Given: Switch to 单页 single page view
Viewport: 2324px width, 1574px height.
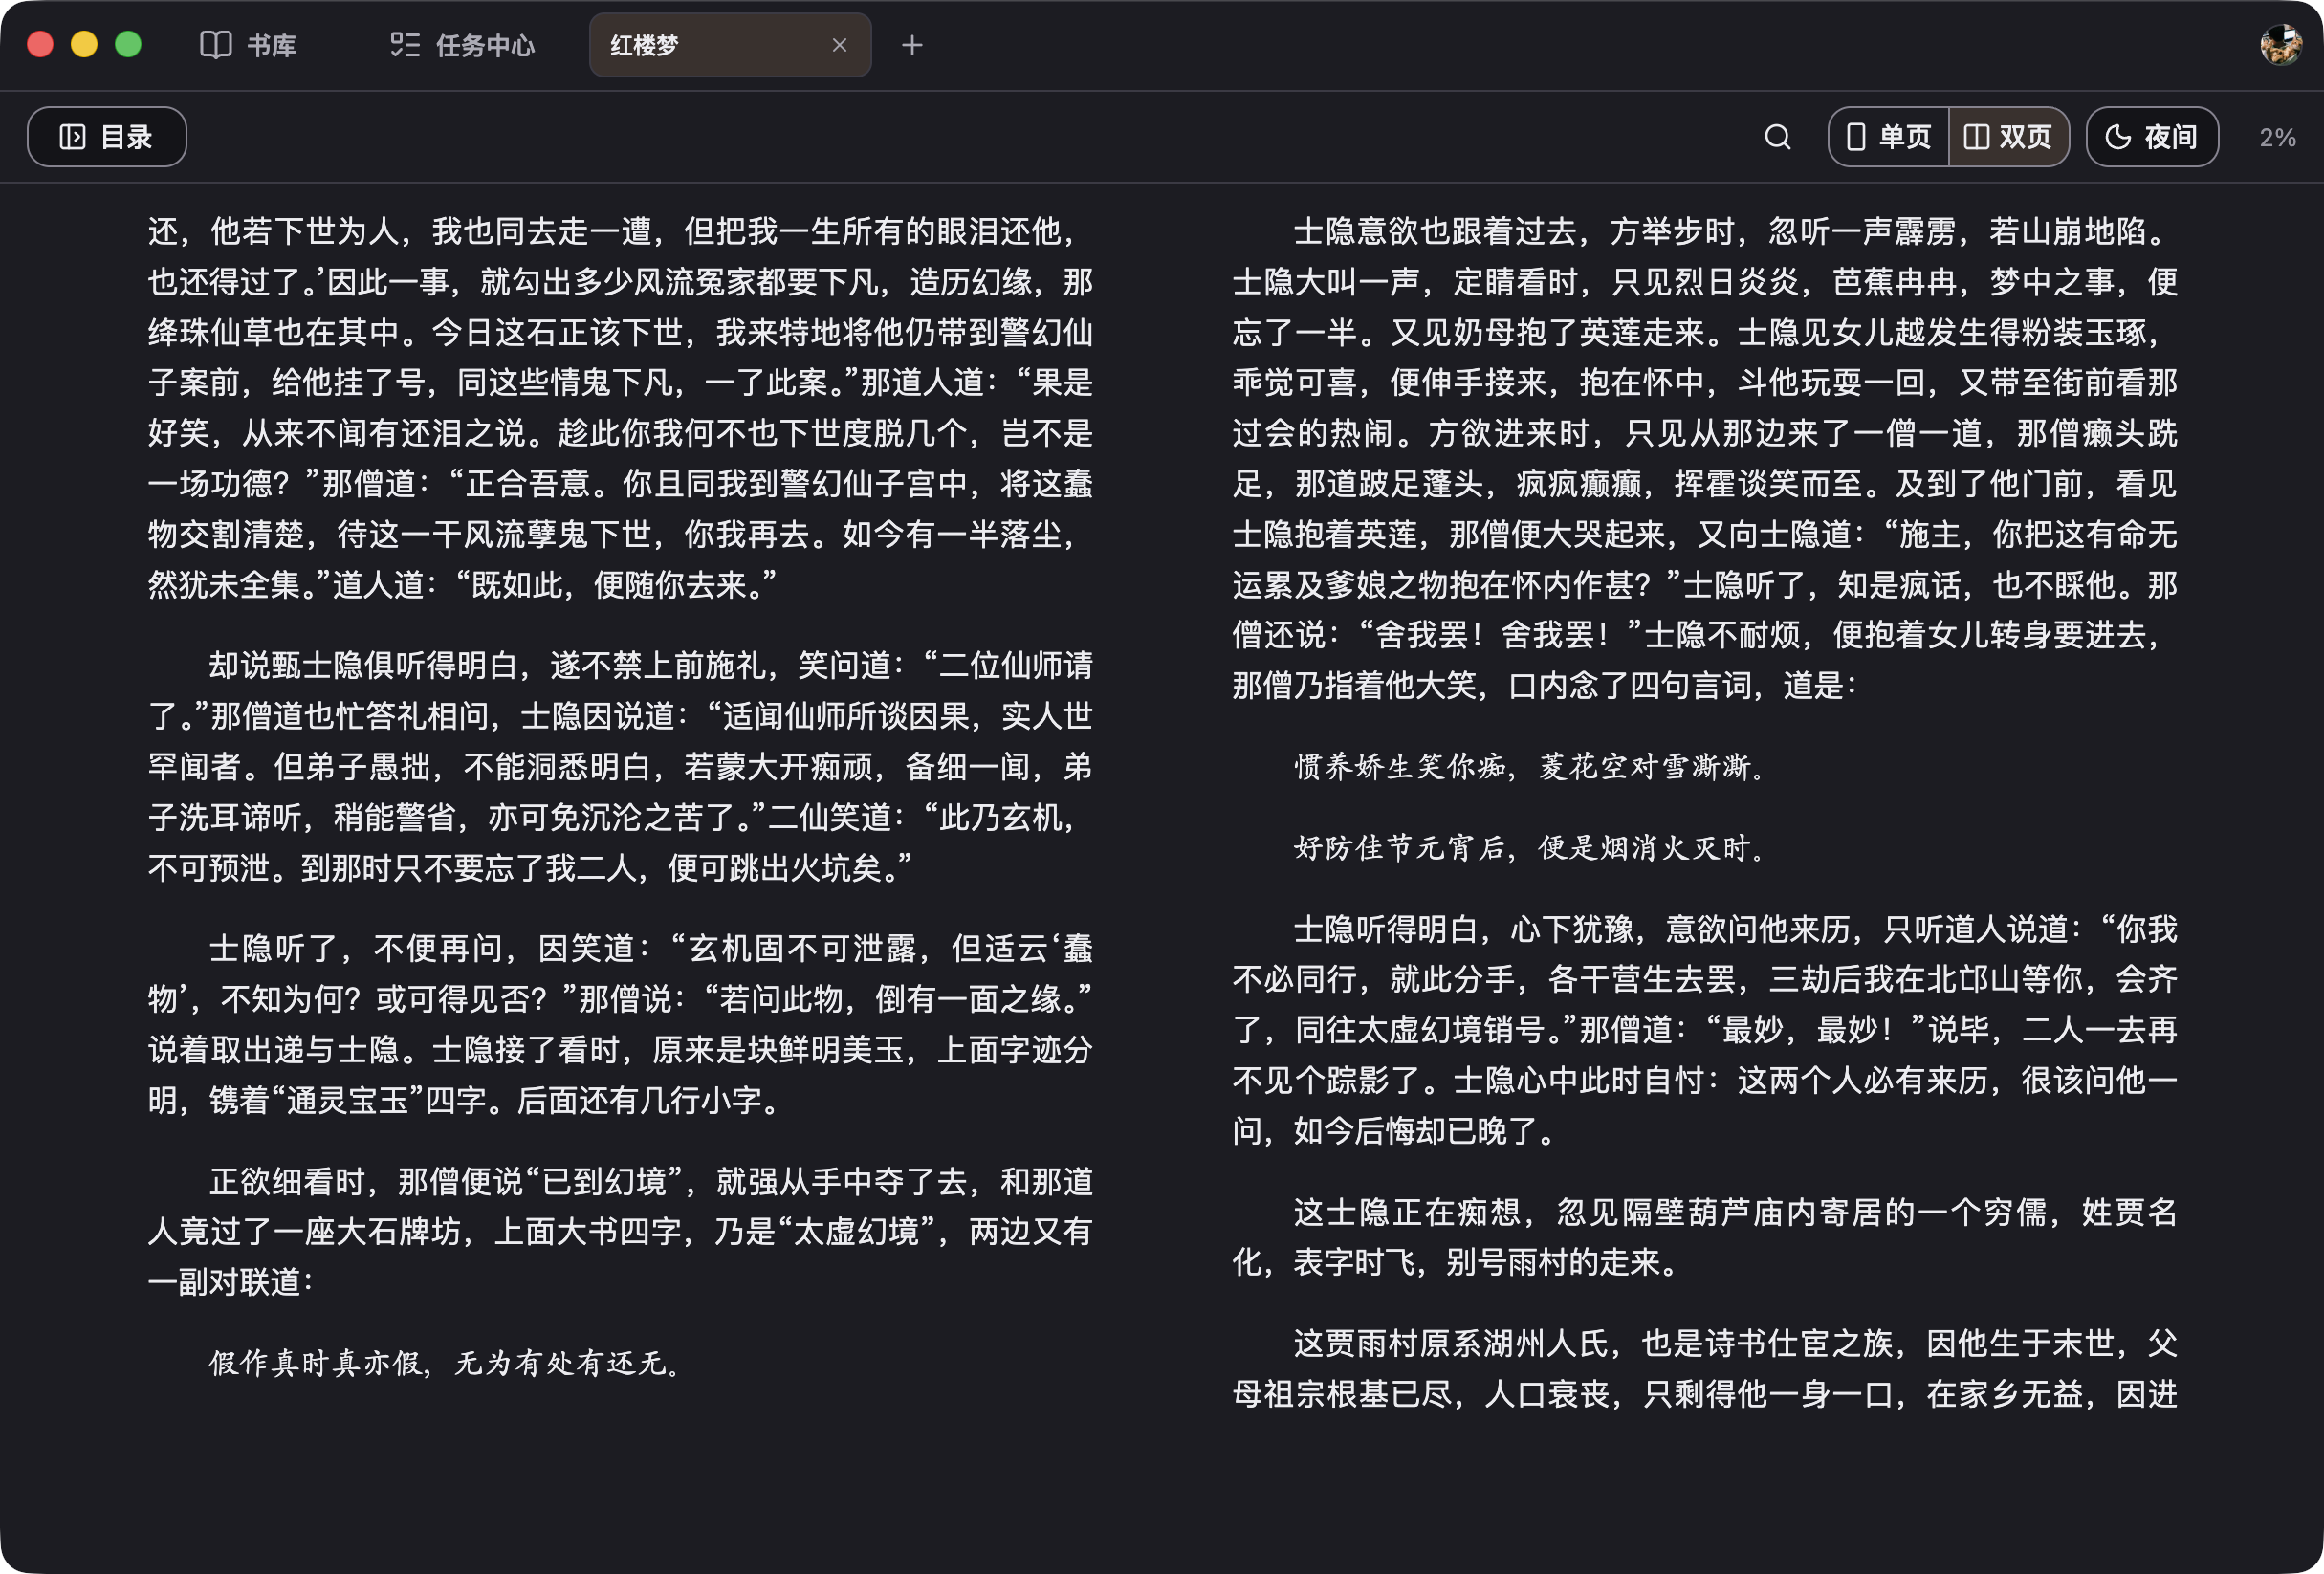Looking at the screenshot, I should tap(1888, 137).
